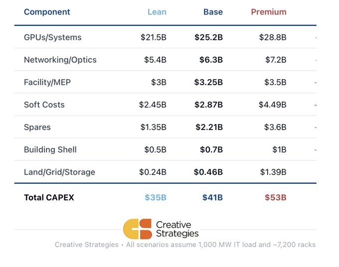339x267 pixels.
Task: Select the Premium column header
Action: (x=268, y=12)
